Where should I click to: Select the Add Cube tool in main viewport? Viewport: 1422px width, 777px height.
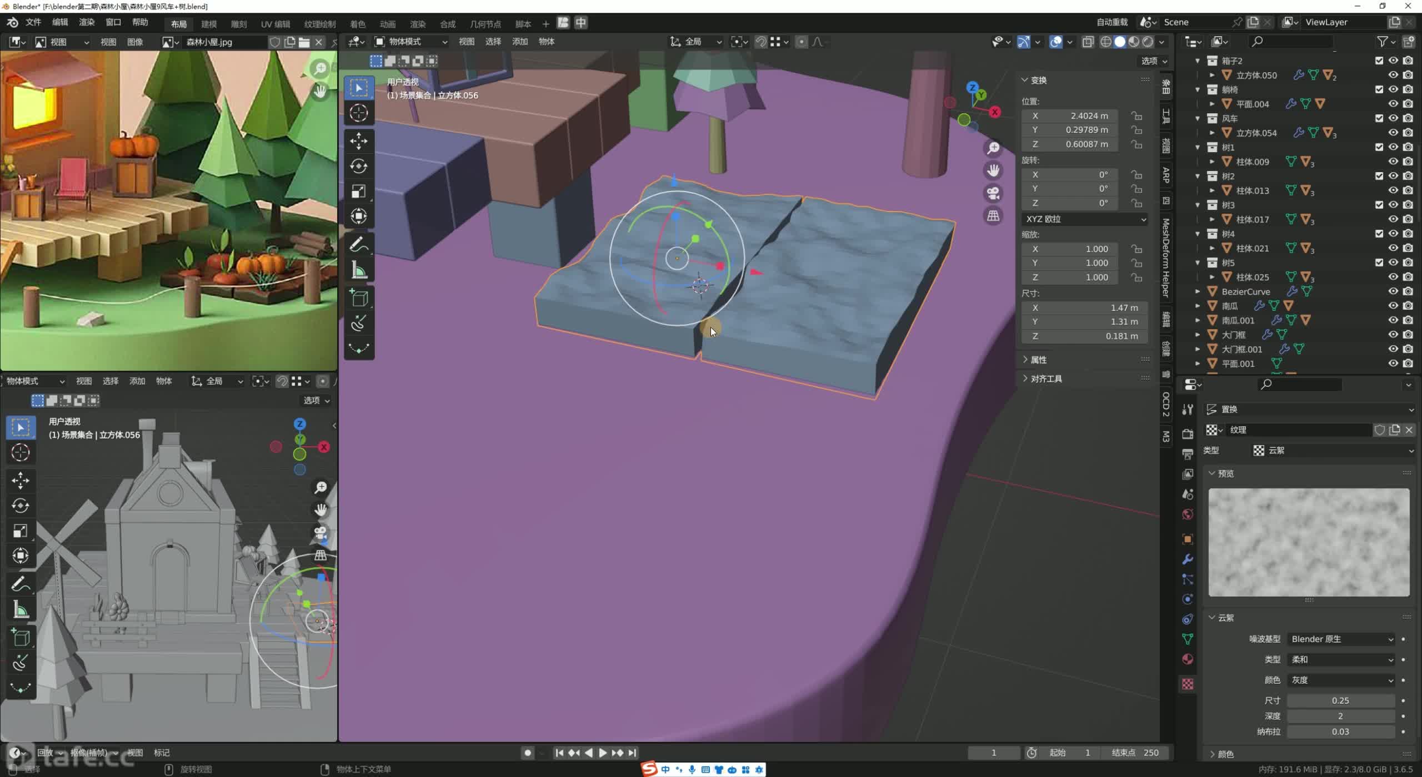click(x=359, y=299)
